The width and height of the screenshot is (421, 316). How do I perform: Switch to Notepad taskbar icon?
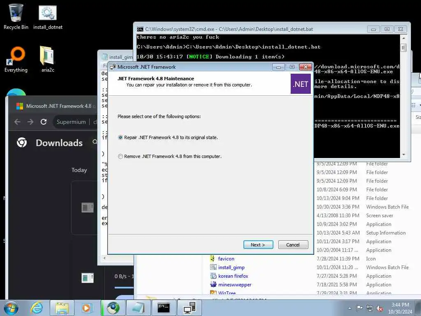tap(138, 308)
